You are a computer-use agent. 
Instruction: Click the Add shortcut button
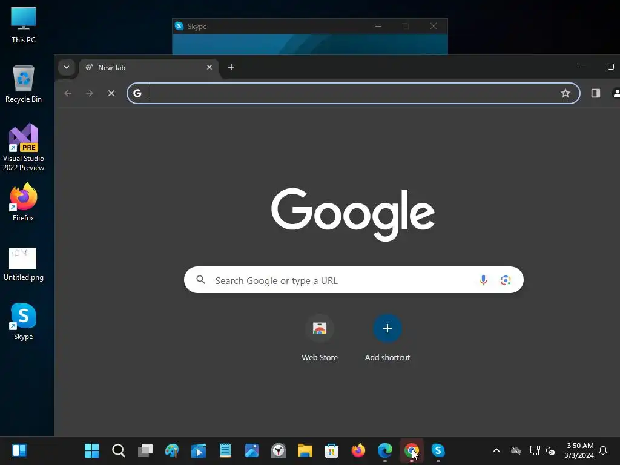pyautogui.click(x=387, y=338)
